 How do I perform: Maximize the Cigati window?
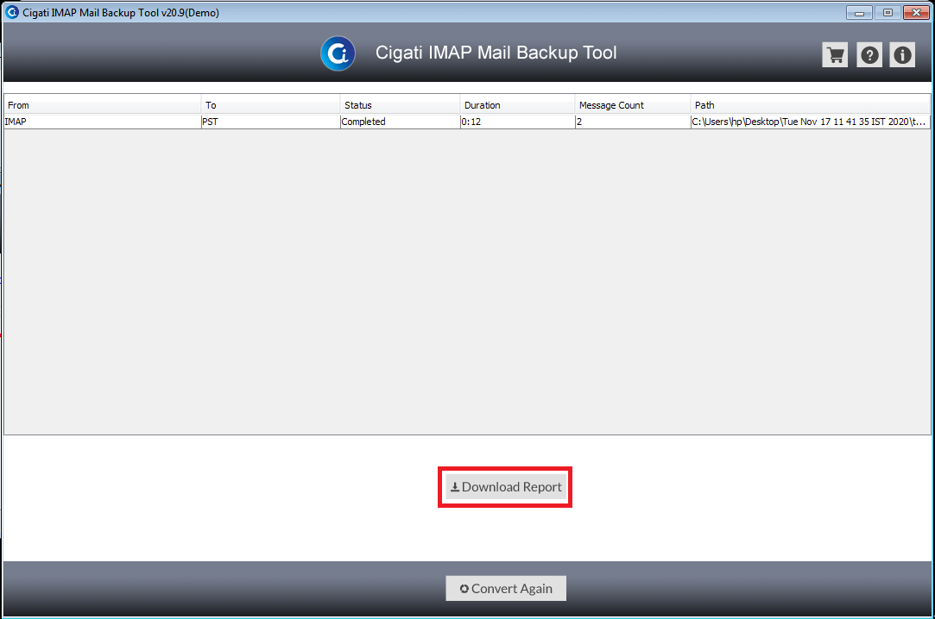[x=888, y=12]
